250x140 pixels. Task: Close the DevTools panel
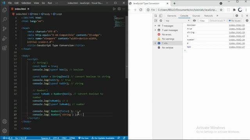[x=247, y=16]
